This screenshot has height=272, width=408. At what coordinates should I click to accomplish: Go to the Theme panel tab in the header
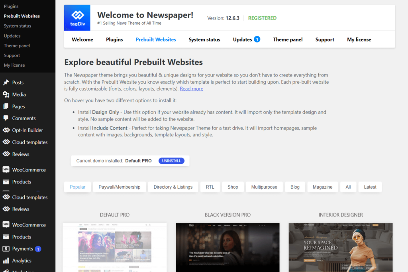click(x=288, y=39)
